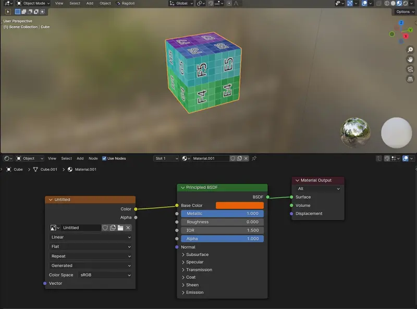Switch perspective/orthographic grid icon

coord(410,79)
